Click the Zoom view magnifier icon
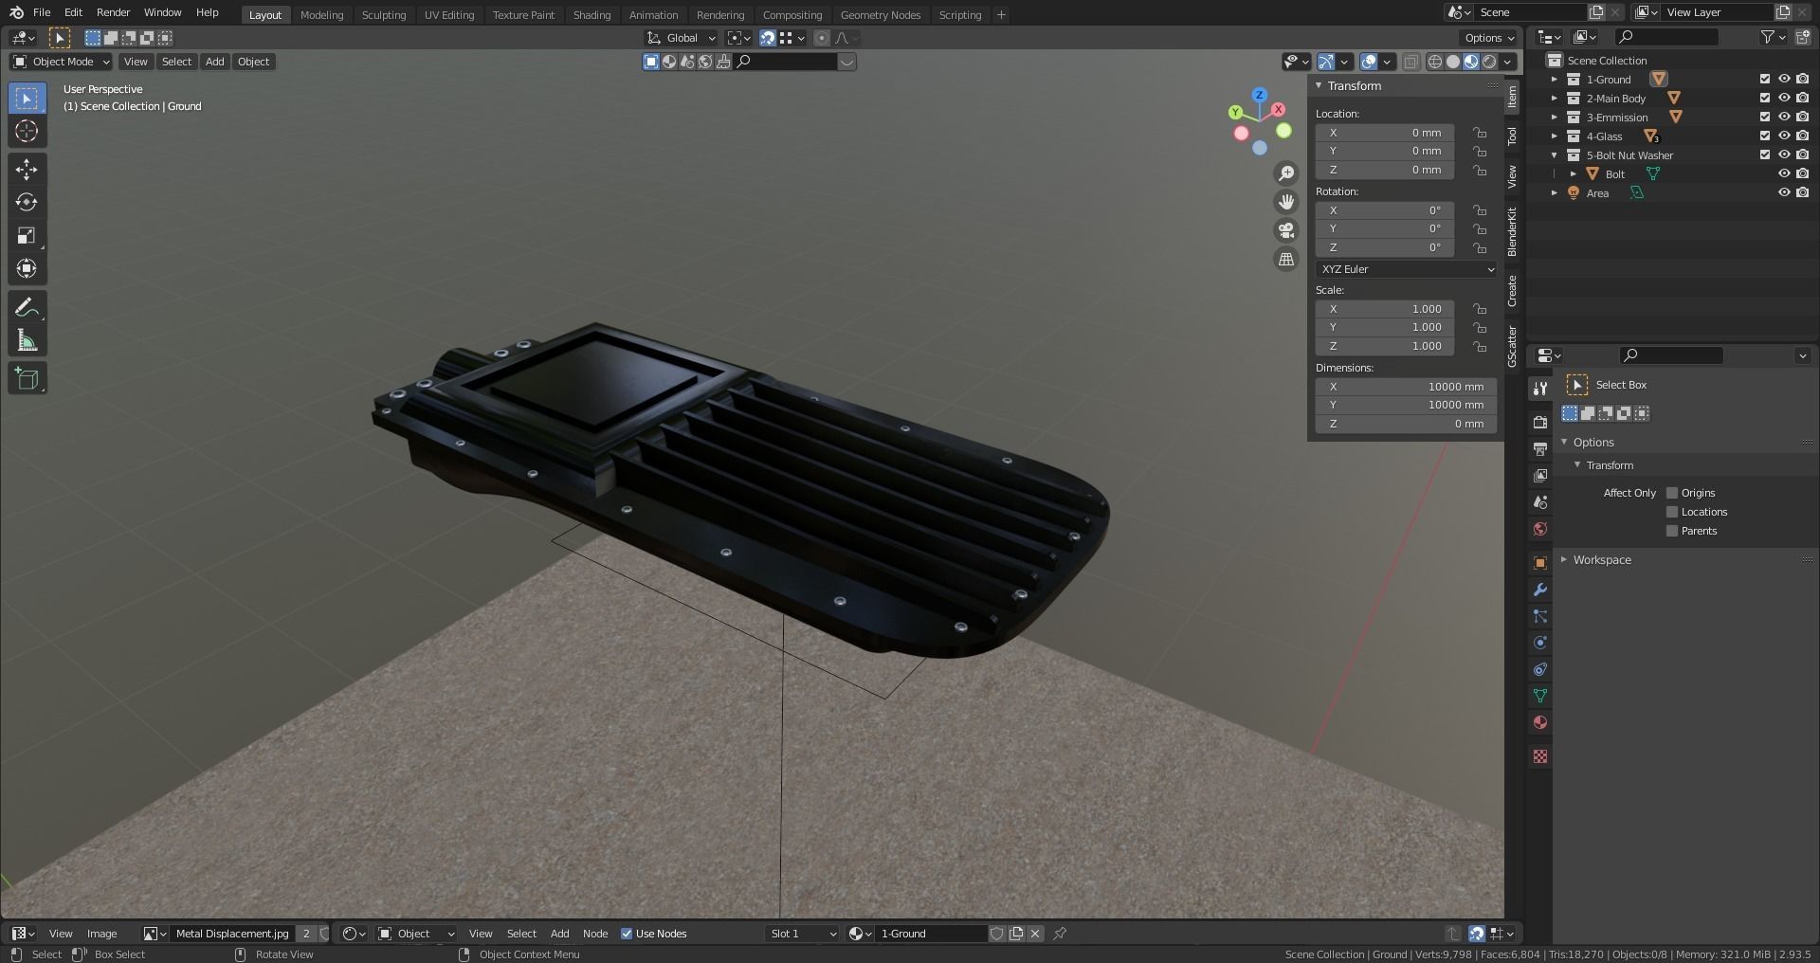Image resolution: width=1820 pixels, height=963 pixels. coord(1286,173)
